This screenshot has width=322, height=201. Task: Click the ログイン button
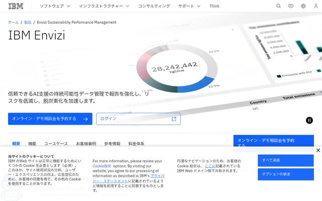(138, 119)
